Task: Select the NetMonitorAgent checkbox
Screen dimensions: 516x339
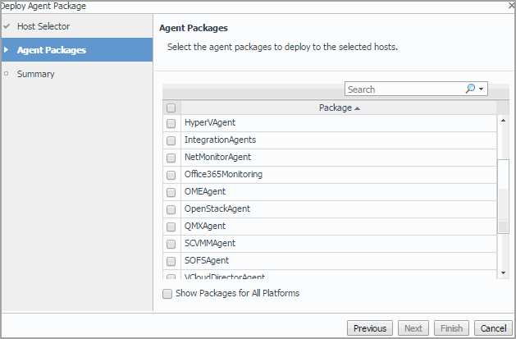Action: point(171,158)
